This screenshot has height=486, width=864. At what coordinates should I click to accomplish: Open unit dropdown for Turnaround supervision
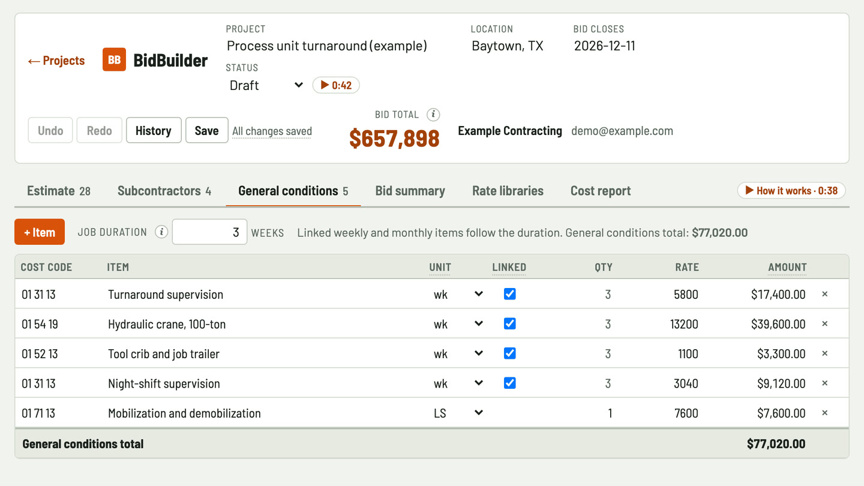pos(458,294)
